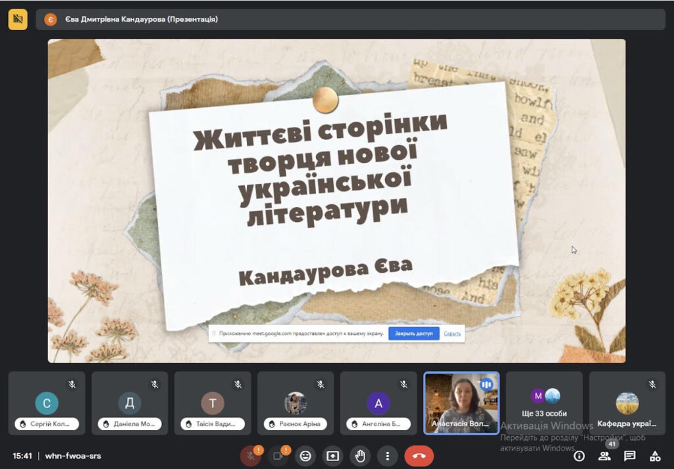
Task: Click the 'Закрыть доступ' stop sharing button
Action: point(414,334)
